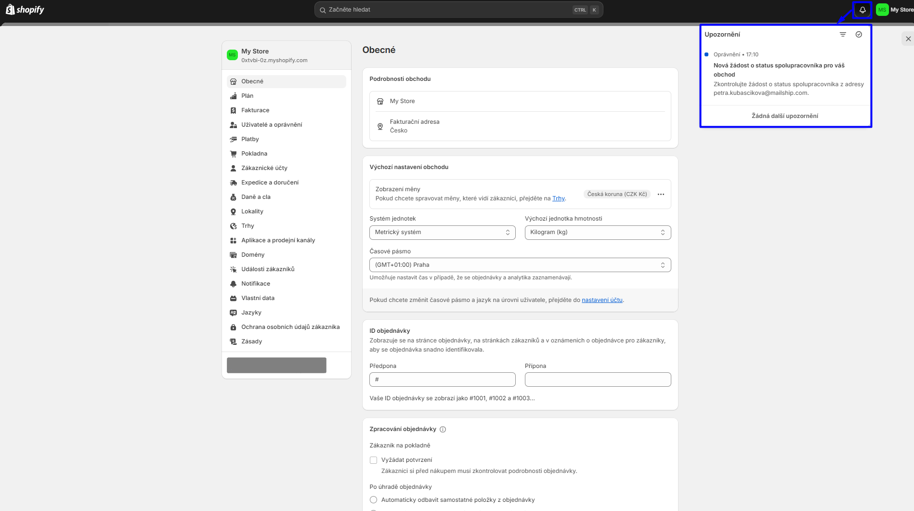Screen dimensions: 914x511
Task: Click the Pokladna cart icon
Action: pos(234,154)
